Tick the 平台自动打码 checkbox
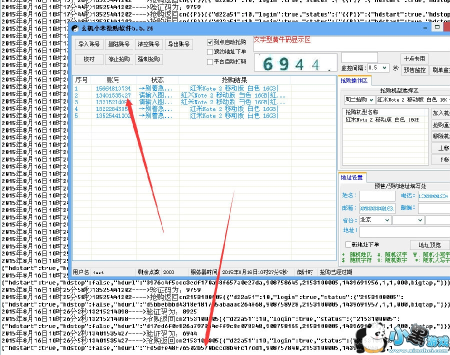 [210, 62]
